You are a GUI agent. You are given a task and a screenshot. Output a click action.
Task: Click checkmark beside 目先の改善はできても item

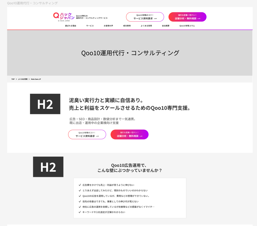tap(80, 201)
